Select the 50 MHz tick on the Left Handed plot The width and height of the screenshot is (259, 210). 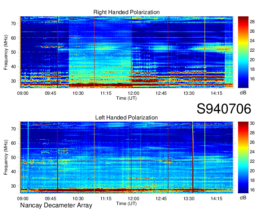14,157
